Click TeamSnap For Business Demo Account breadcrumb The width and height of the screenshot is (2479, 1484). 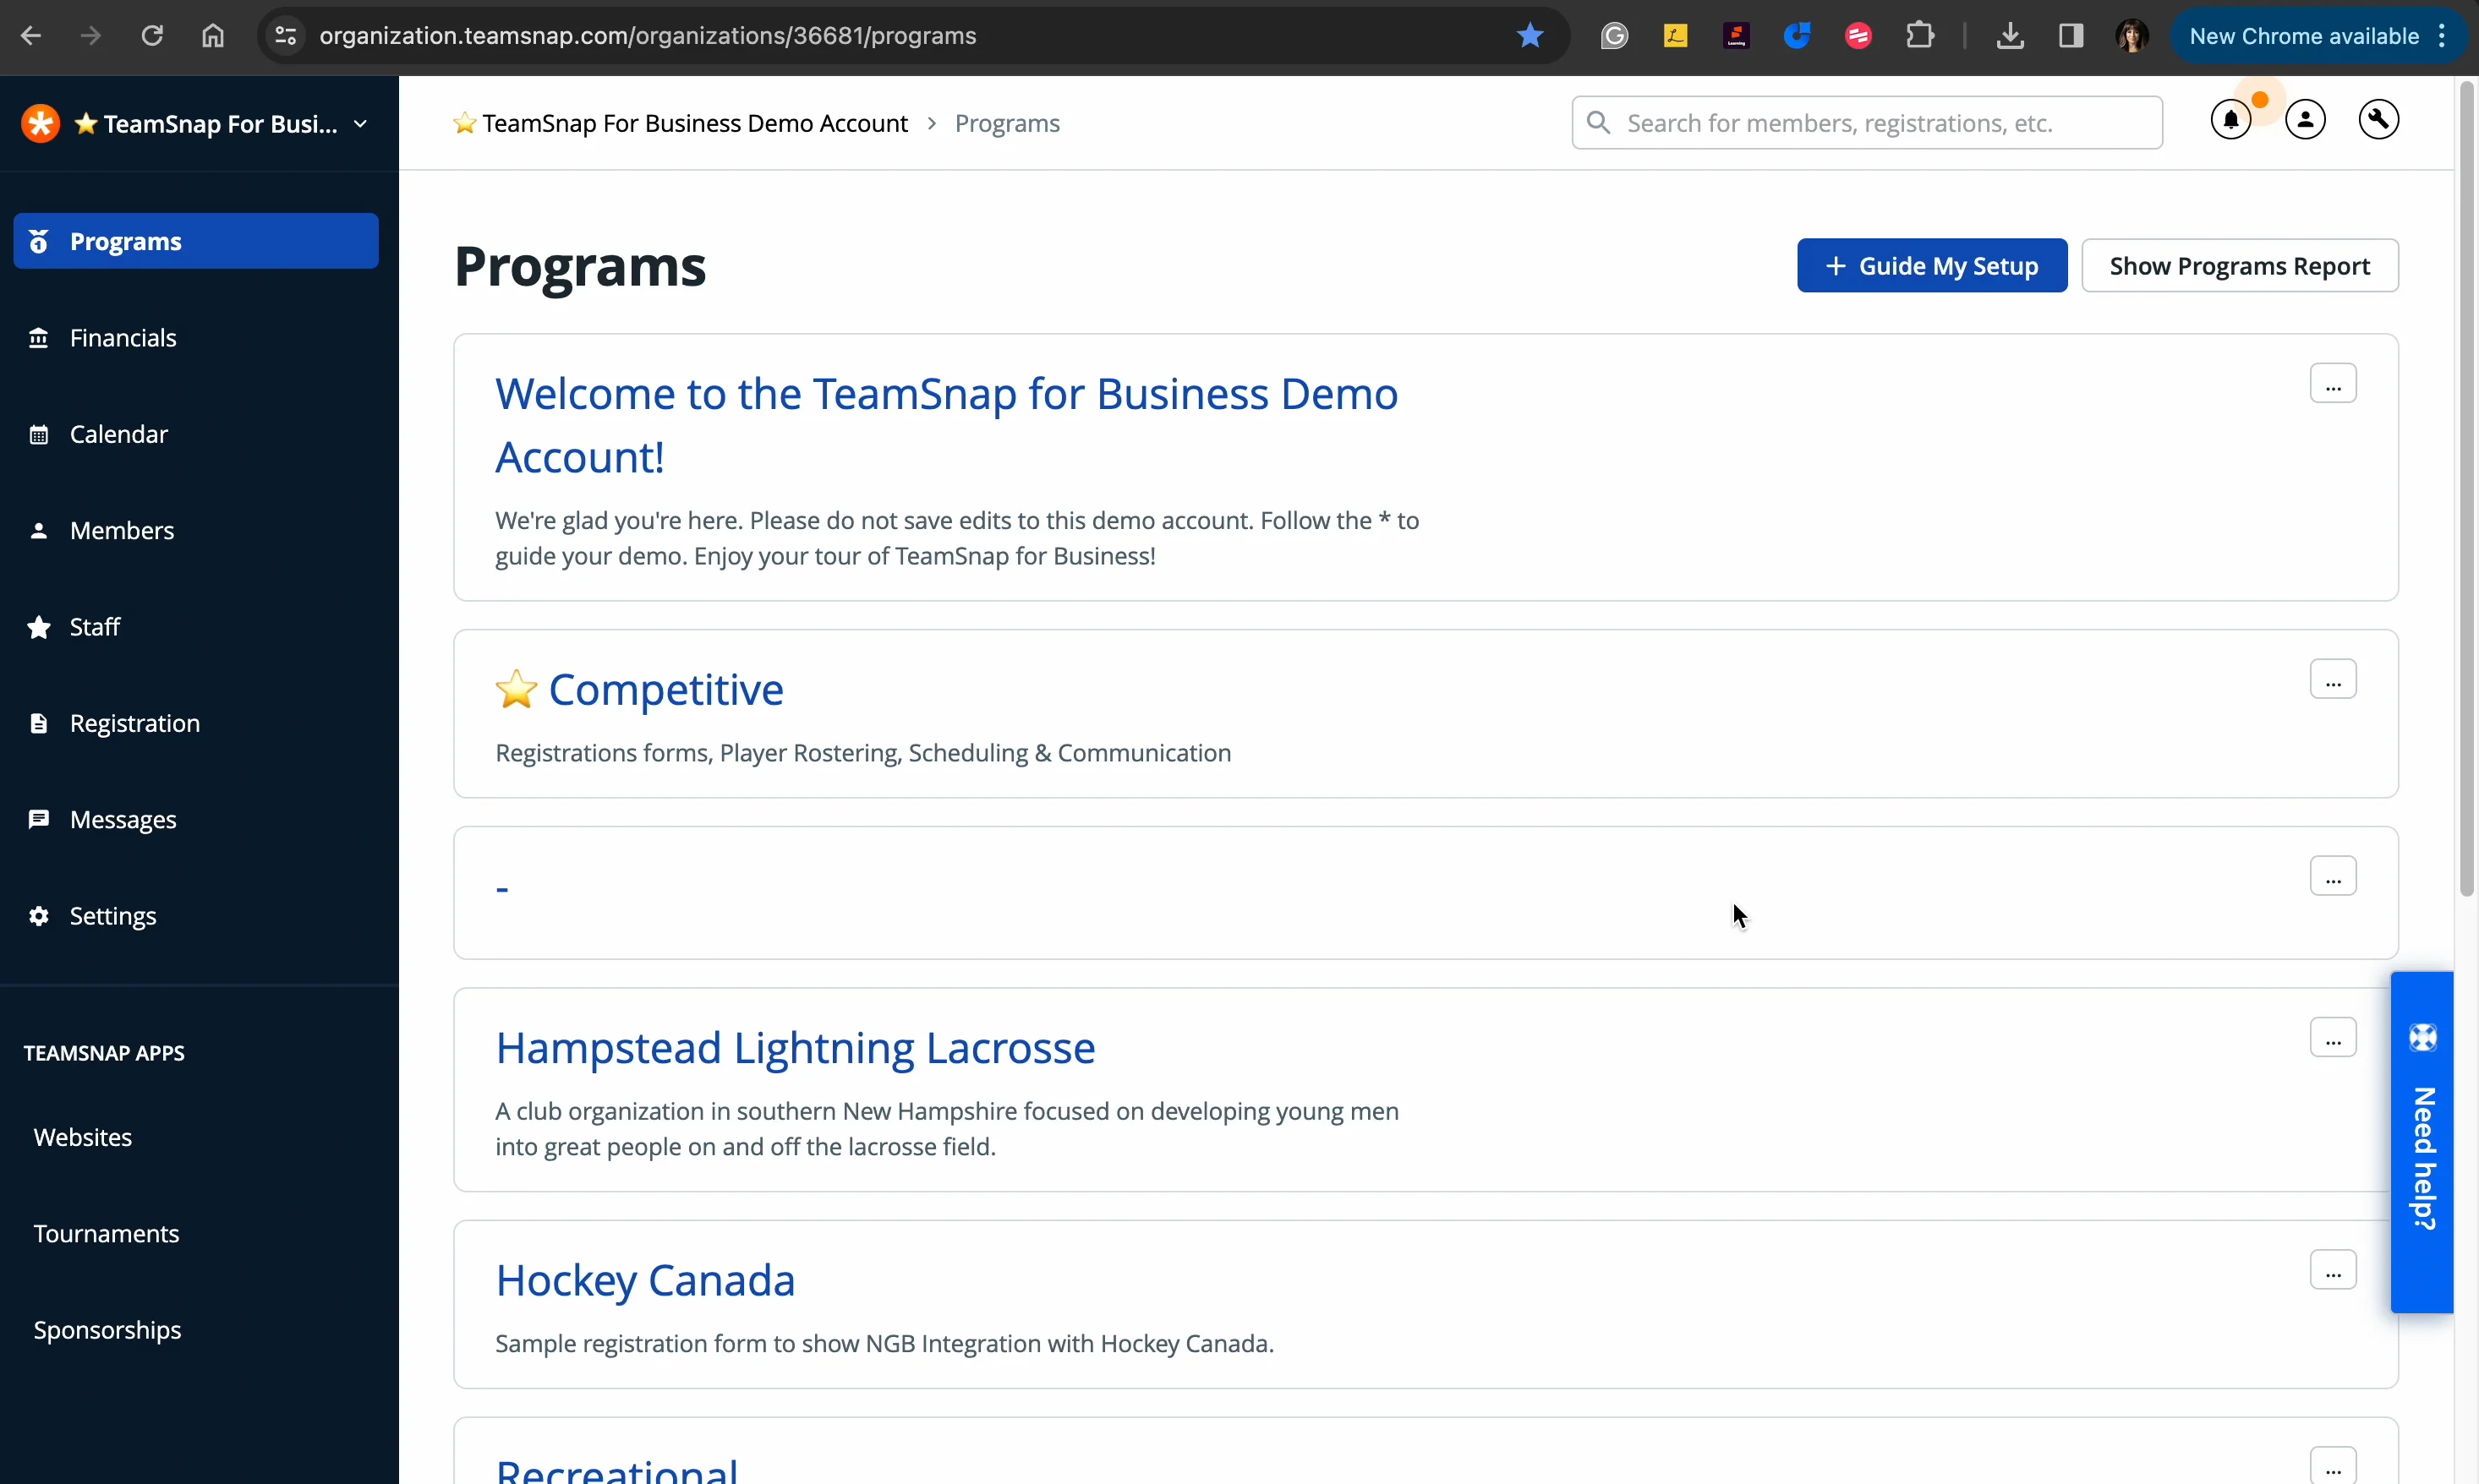[681, 124]
